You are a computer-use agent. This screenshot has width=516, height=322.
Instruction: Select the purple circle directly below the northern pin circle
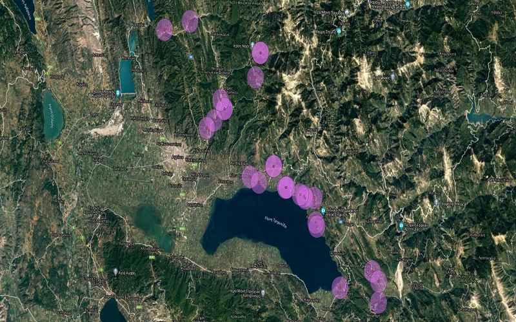pos(255,78)
